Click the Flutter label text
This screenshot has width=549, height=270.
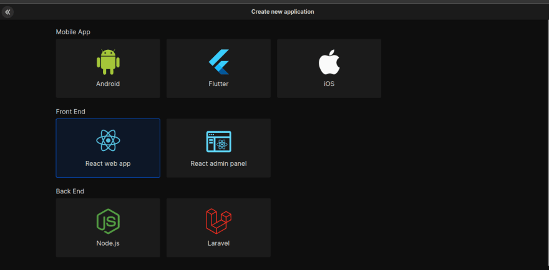coord(218,84)
